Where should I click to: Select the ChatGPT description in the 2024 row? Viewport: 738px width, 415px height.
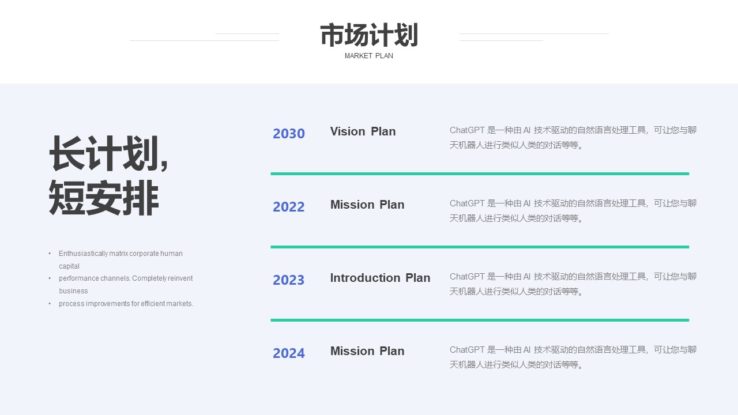(x=573, y=357)
